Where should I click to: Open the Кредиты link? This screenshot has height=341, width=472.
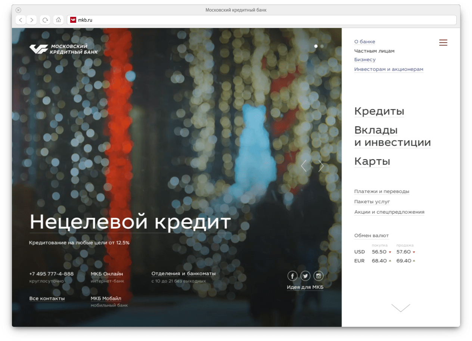point(379,111)
